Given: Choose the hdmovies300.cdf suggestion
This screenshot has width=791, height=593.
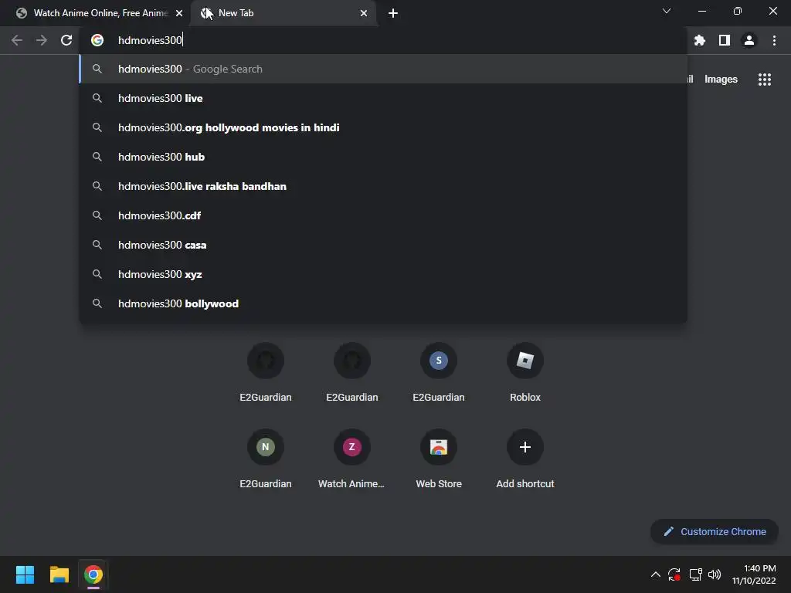Looking at the screenshot, I should [x=383, y=215].
